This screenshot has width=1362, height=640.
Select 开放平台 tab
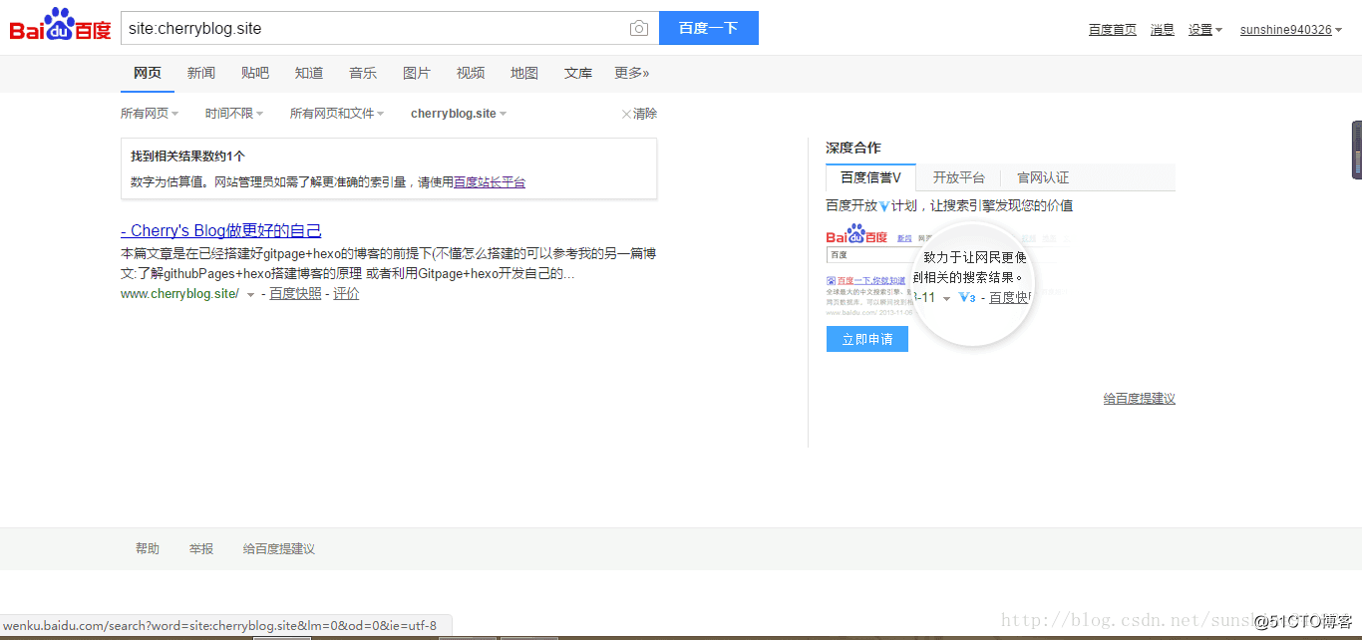[958, 177]
